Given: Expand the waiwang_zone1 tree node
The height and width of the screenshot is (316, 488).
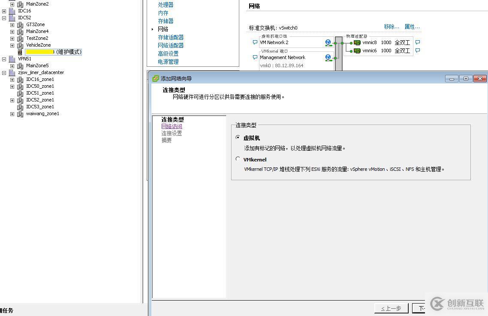Looking at the screenshot, I should pyautogui.click(x=12, y=113).
